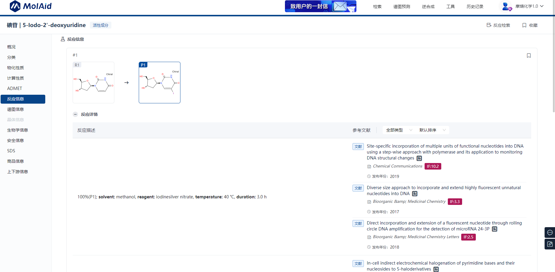
Task: Open external link icon for the 2017 fluorescent nucleotides paper
Action: click(415, 194)
